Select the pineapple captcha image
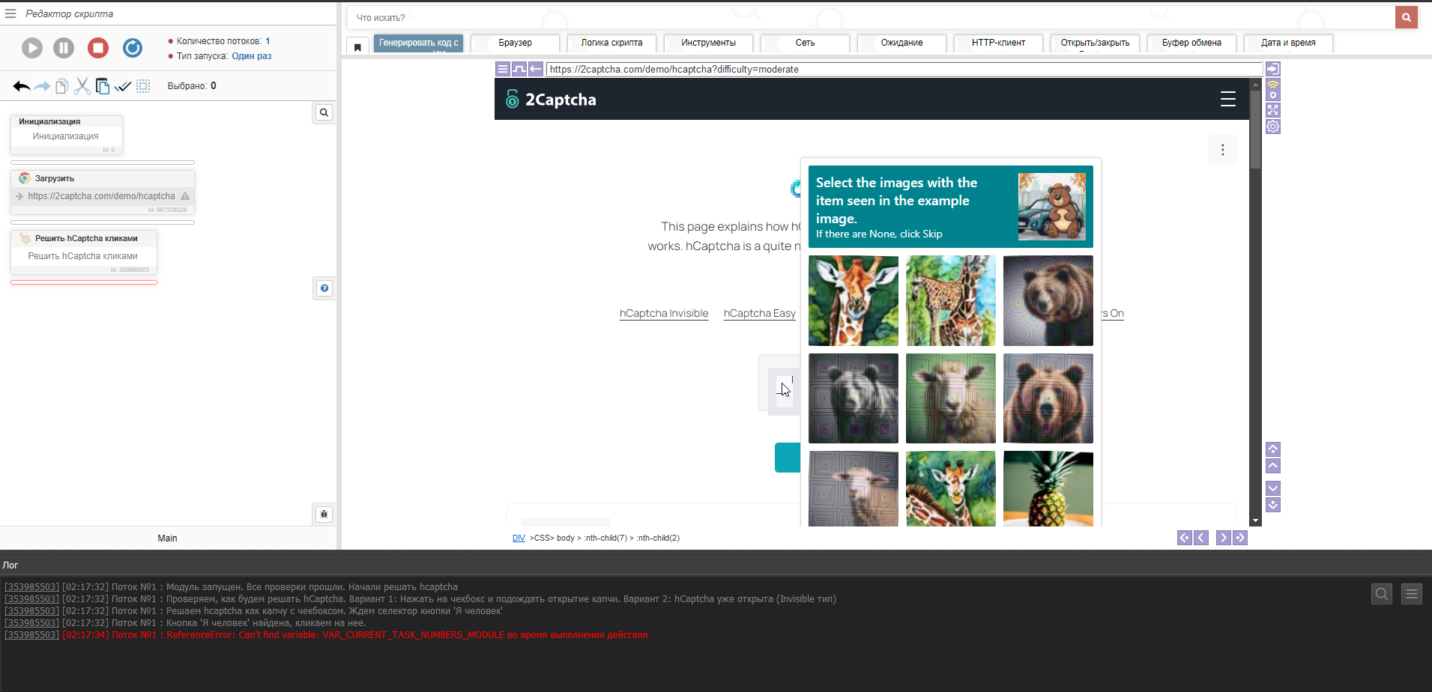This screenshot has height=692, width=1432. [x=1048, y=488]
